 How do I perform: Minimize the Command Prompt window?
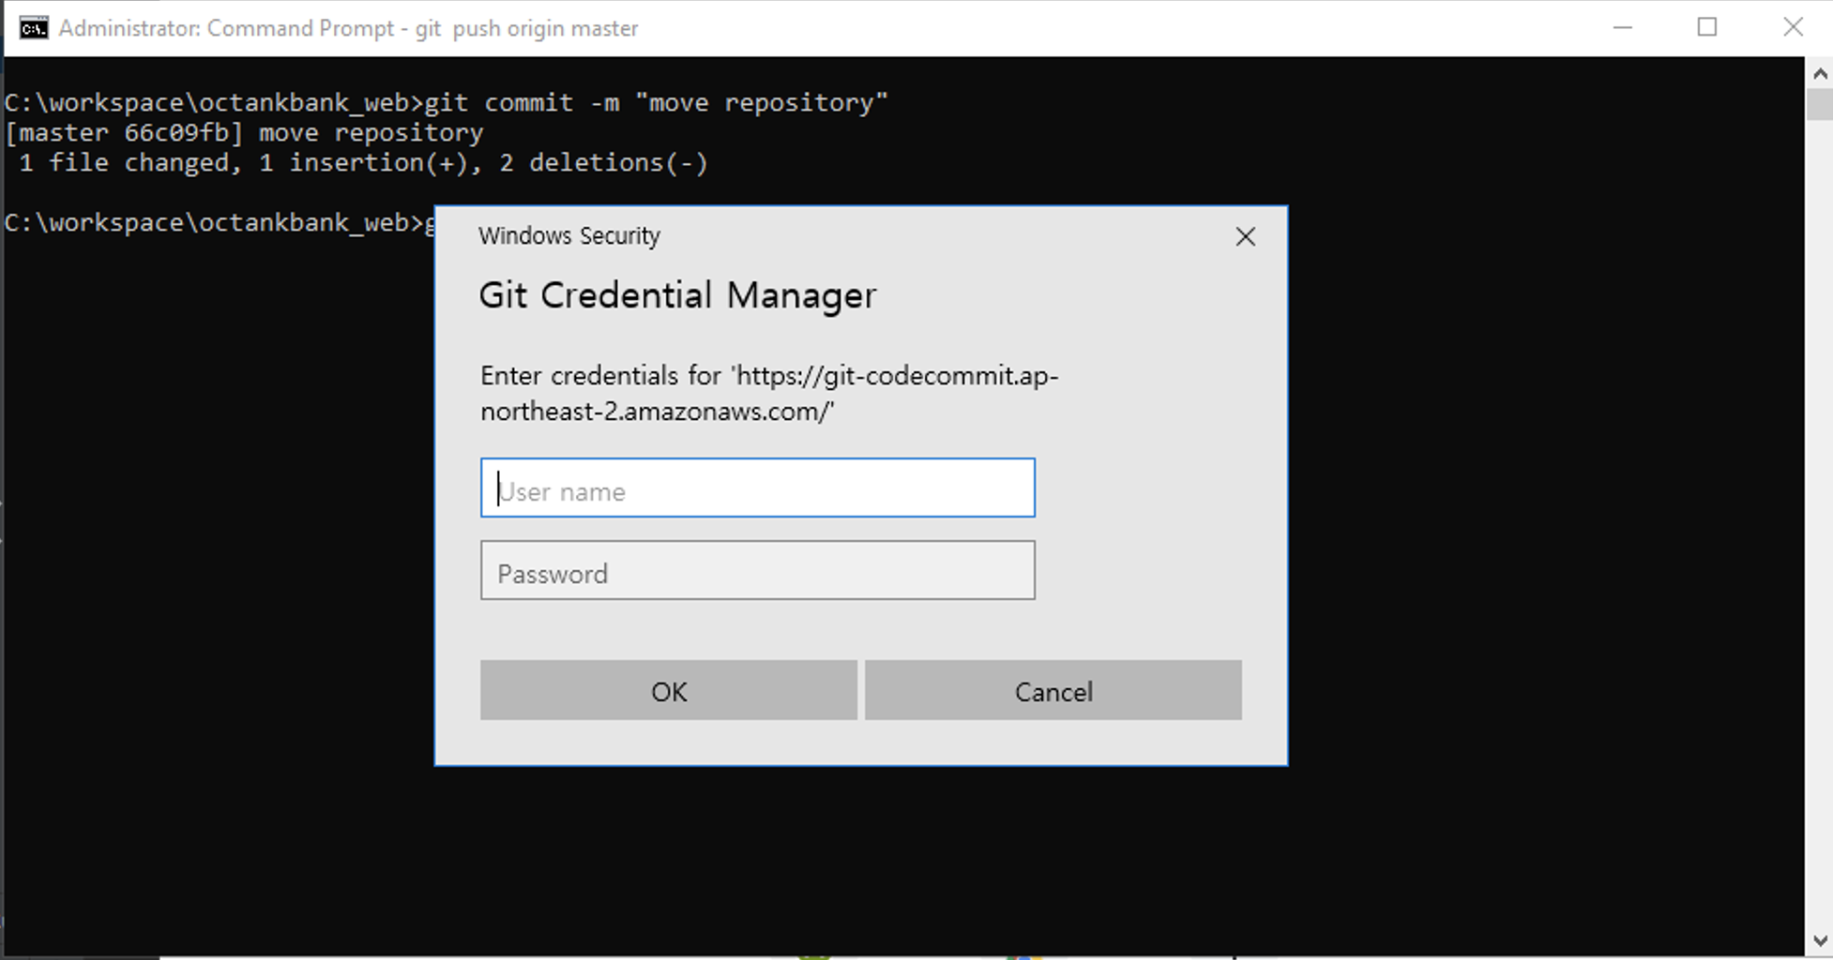(1623, 27)
